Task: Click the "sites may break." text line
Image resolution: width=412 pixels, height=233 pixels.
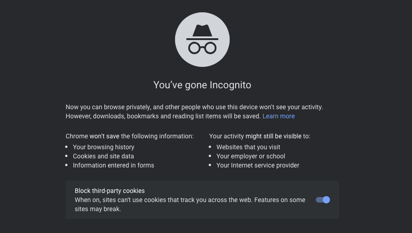Action: coord(98,209)
